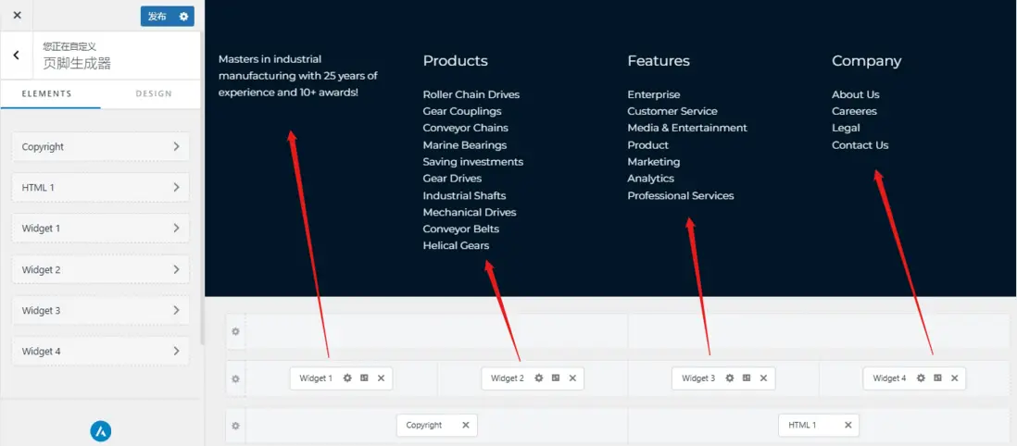Open bottom footer row settings gear

click(x=235, y=426)
